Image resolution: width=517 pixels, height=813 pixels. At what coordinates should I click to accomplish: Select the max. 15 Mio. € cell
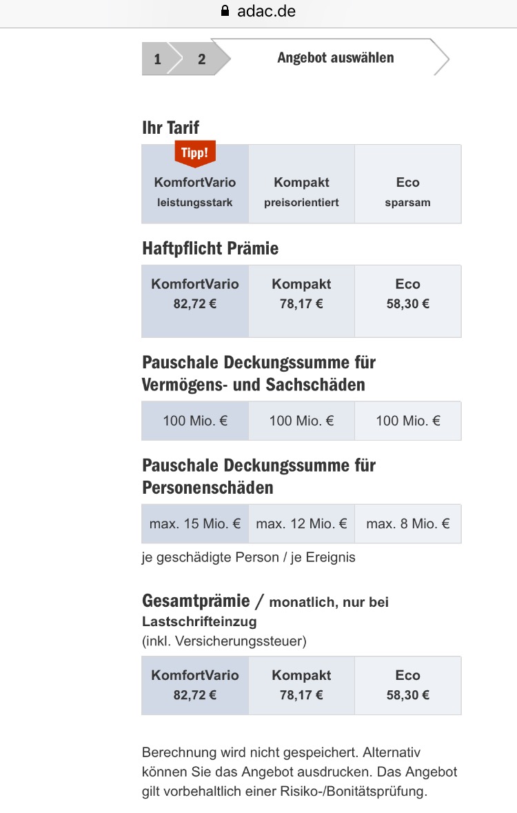(194, 523)
